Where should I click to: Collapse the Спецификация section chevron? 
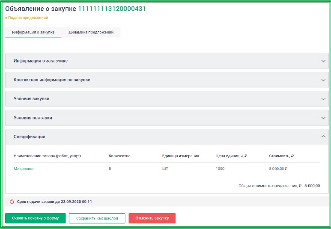[323, 137]
